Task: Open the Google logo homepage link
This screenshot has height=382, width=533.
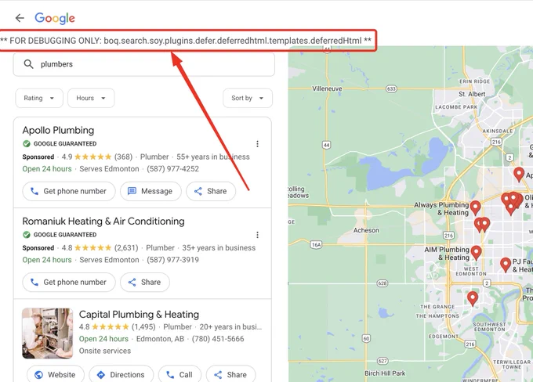Action: coord(55,18)
